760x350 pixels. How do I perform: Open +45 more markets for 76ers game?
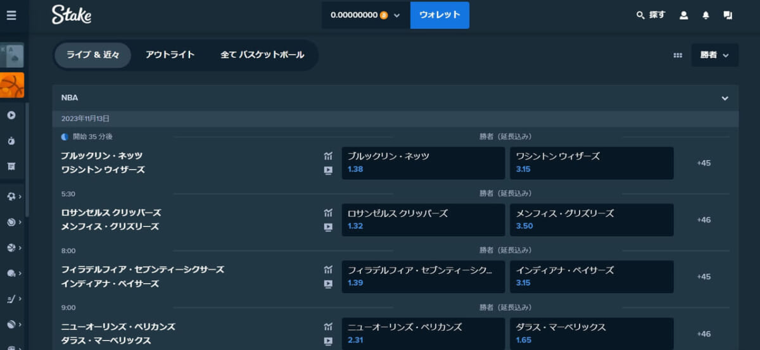[704, 277]
